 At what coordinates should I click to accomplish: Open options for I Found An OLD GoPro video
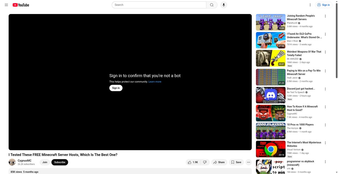point(325,34)
